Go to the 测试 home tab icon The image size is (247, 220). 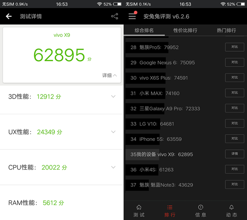[139, 207]
